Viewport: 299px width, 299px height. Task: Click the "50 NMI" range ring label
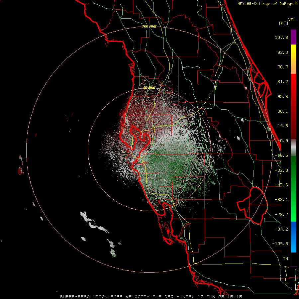149,88
